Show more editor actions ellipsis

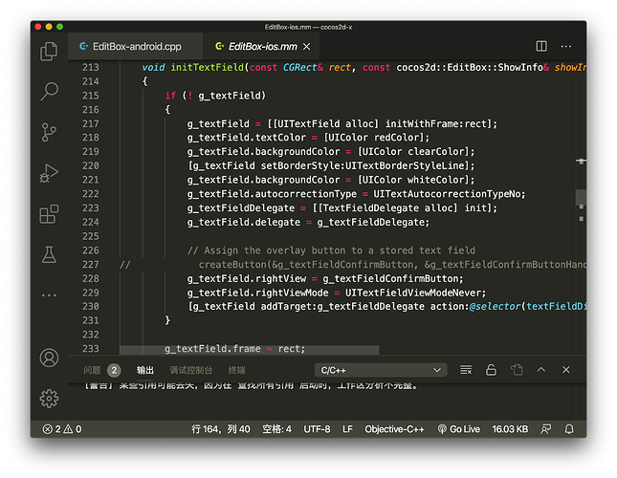tap(566, 47)
